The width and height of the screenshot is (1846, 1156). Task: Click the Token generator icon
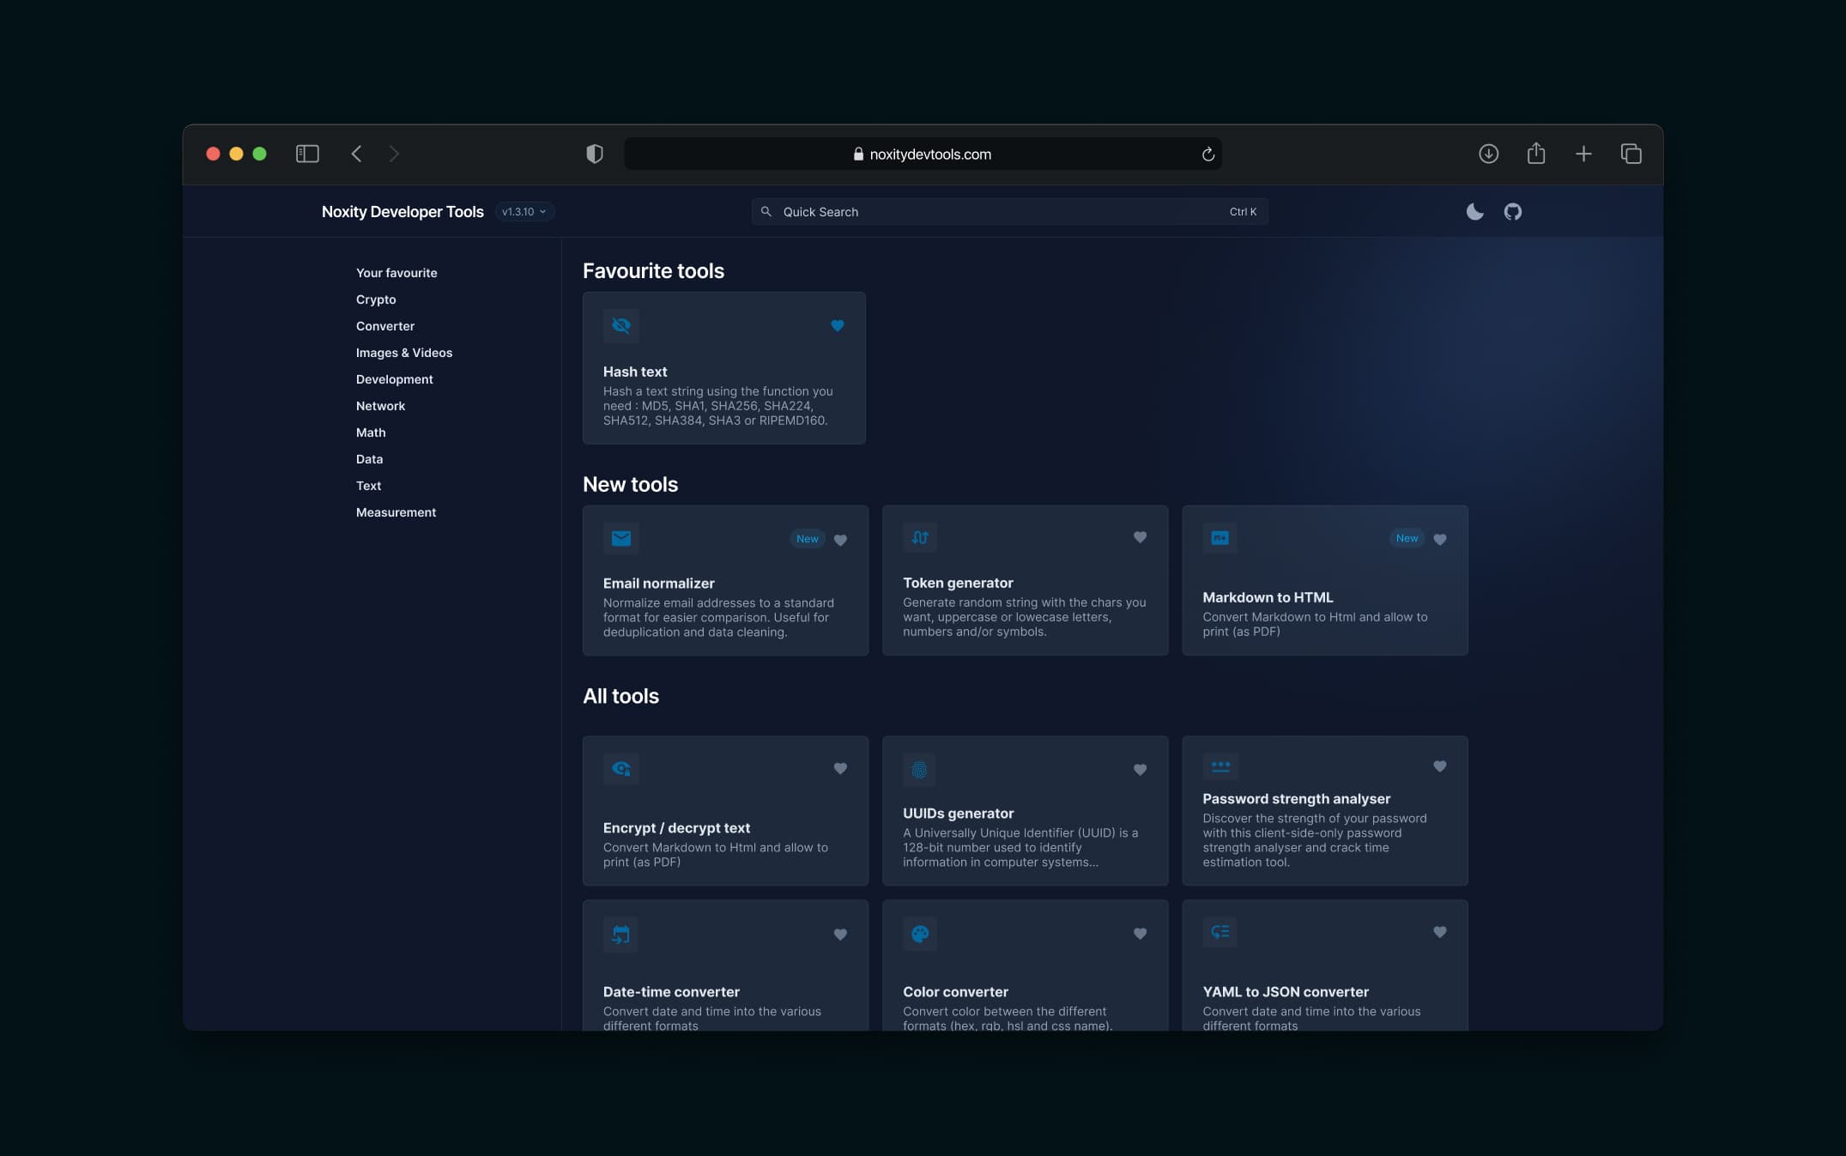(x=920, y=537)
